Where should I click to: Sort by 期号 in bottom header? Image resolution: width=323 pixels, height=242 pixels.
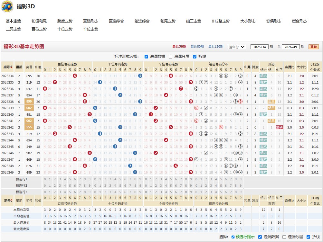click(8, 201)
